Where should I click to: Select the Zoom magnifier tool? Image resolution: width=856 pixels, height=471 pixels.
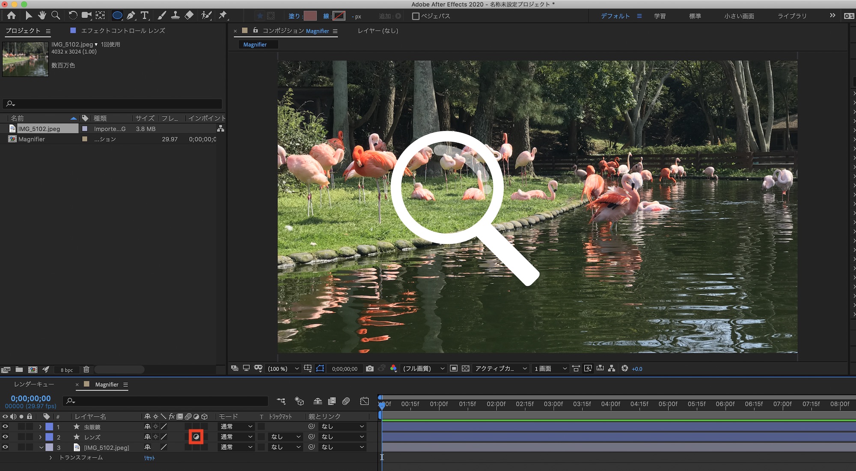pos(56,16)
